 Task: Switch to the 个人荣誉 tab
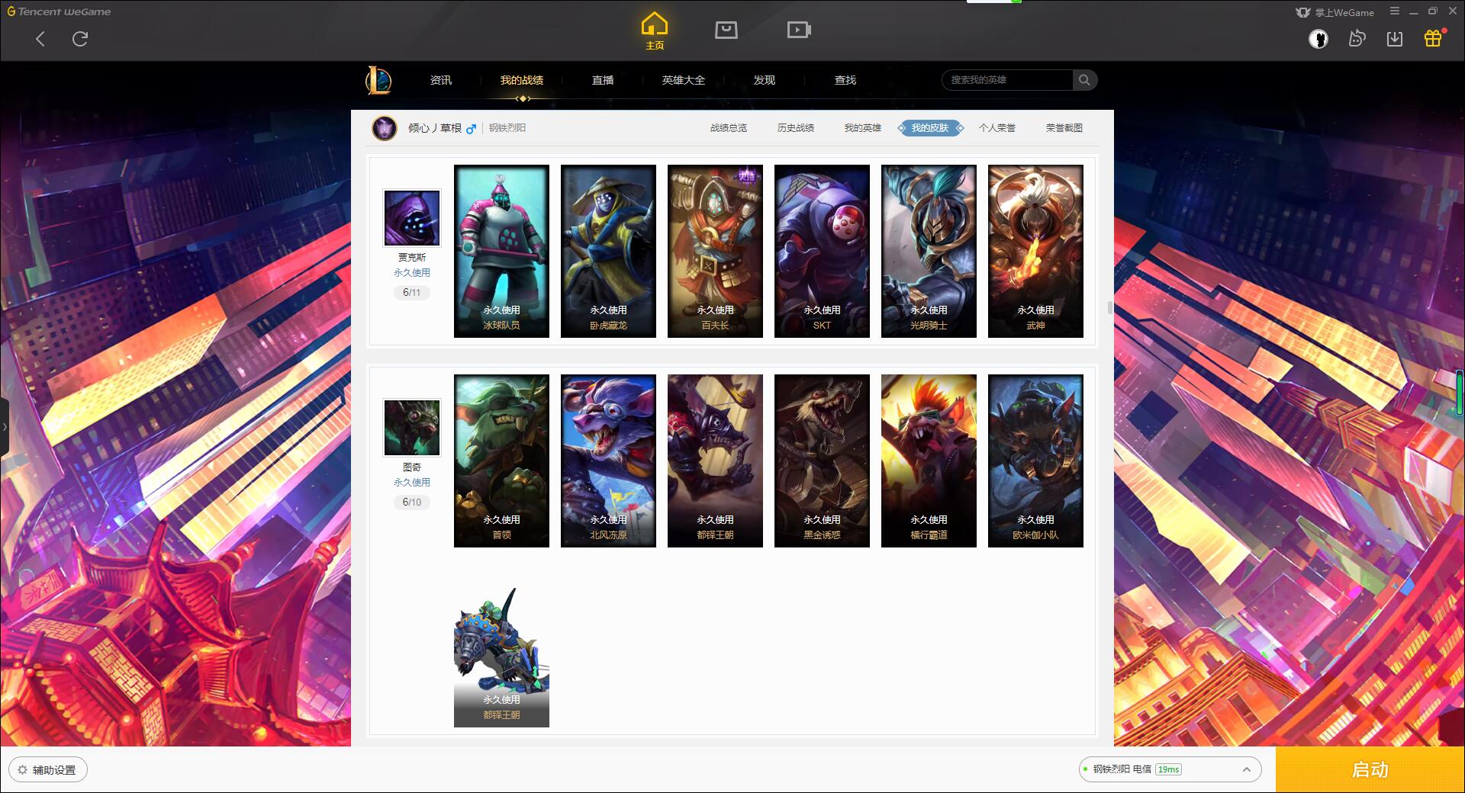click(997, 128)
